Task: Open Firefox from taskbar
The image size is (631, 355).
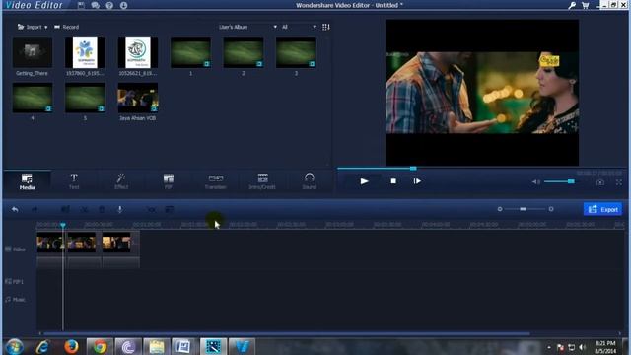Action: pos(71,347)
